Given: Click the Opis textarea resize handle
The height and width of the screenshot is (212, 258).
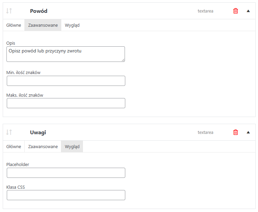Looking at the screenshot, I should 123,60.
